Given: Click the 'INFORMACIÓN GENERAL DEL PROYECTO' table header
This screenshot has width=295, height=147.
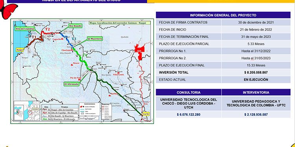Looking at the screenshot, I should [x=223, y=15].
